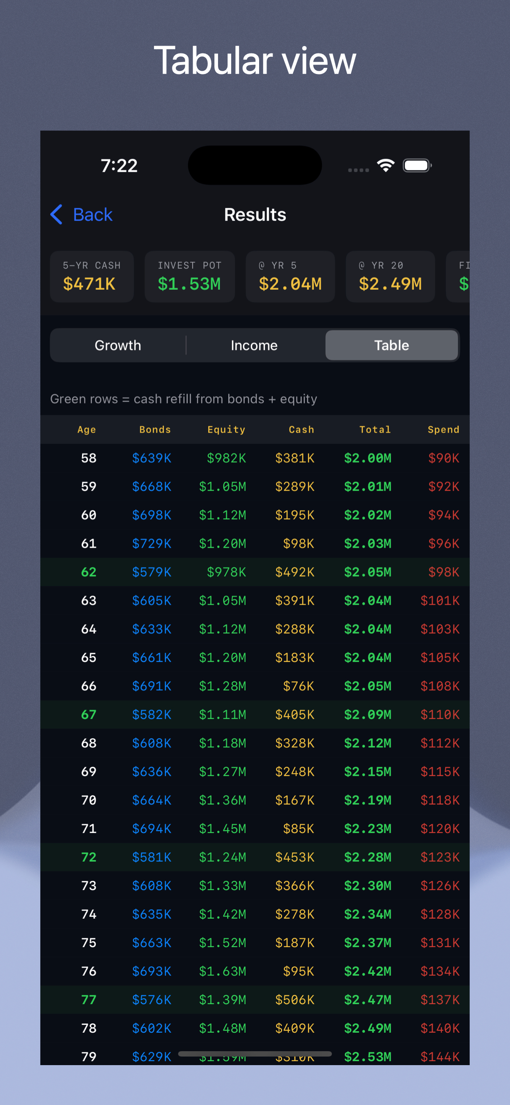Select total value $2.42M at age 76
Image resolution: width=510 pixels, height=1105 pixels.
(368, 971)
